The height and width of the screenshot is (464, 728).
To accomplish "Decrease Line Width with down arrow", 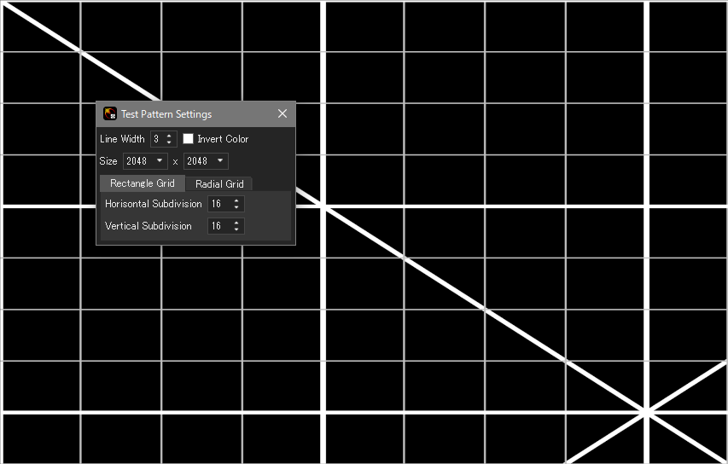I will (169, 142).
